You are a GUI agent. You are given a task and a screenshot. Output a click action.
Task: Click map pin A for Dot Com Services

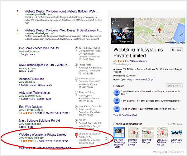[76, 49]
